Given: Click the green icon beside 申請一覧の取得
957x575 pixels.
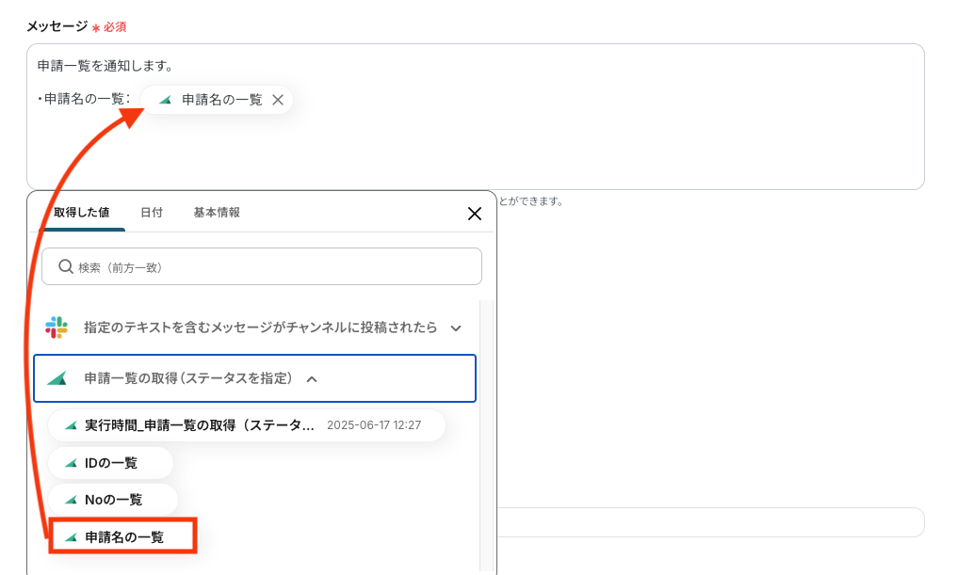Looking at the screenshot, I should 57,378.
